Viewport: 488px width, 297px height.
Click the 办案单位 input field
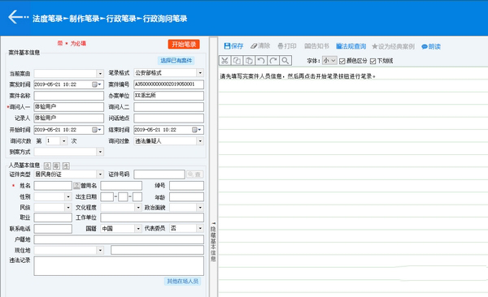[x=168, y=96]
